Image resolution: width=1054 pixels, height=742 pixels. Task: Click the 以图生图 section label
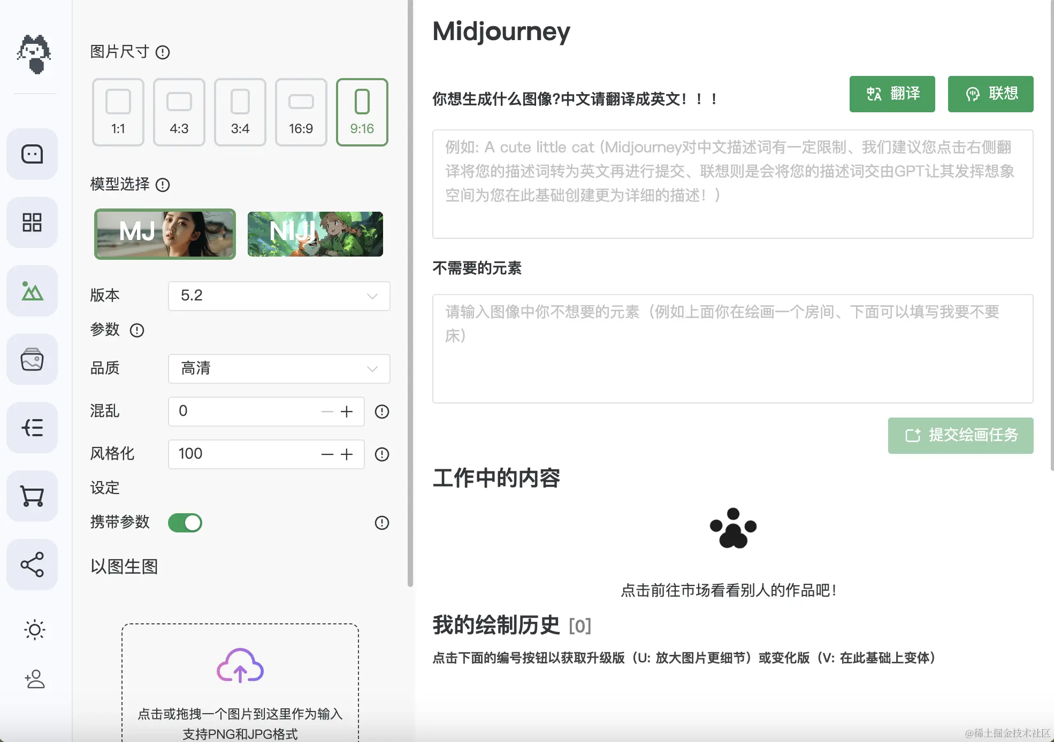124,567
